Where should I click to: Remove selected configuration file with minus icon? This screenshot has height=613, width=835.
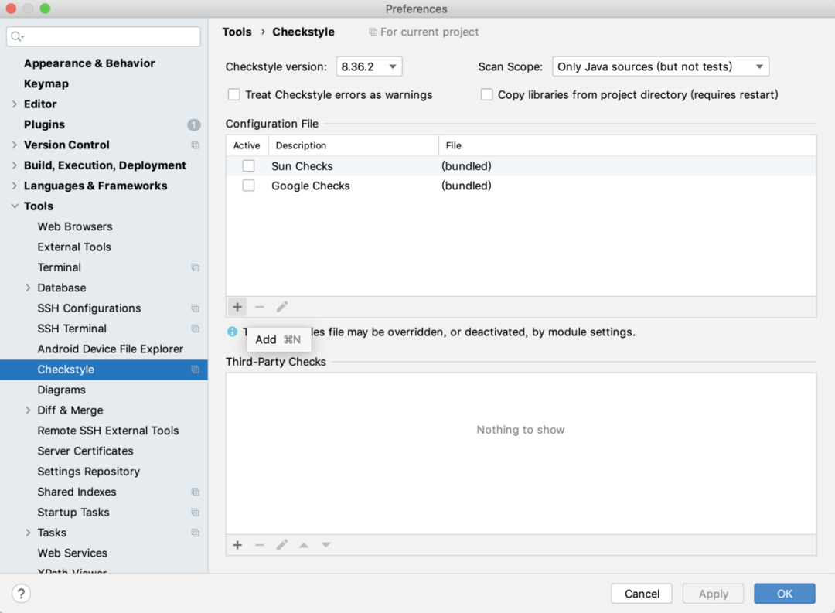[259, 307]
